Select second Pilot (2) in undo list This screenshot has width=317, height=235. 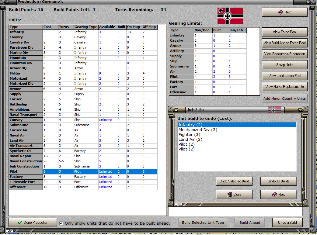tap(237, 149)
